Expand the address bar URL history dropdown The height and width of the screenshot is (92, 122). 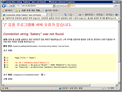click(x=54, y=6)
